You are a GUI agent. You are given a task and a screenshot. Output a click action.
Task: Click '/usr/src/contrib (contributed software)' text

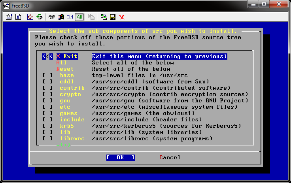tap(161, 88)
